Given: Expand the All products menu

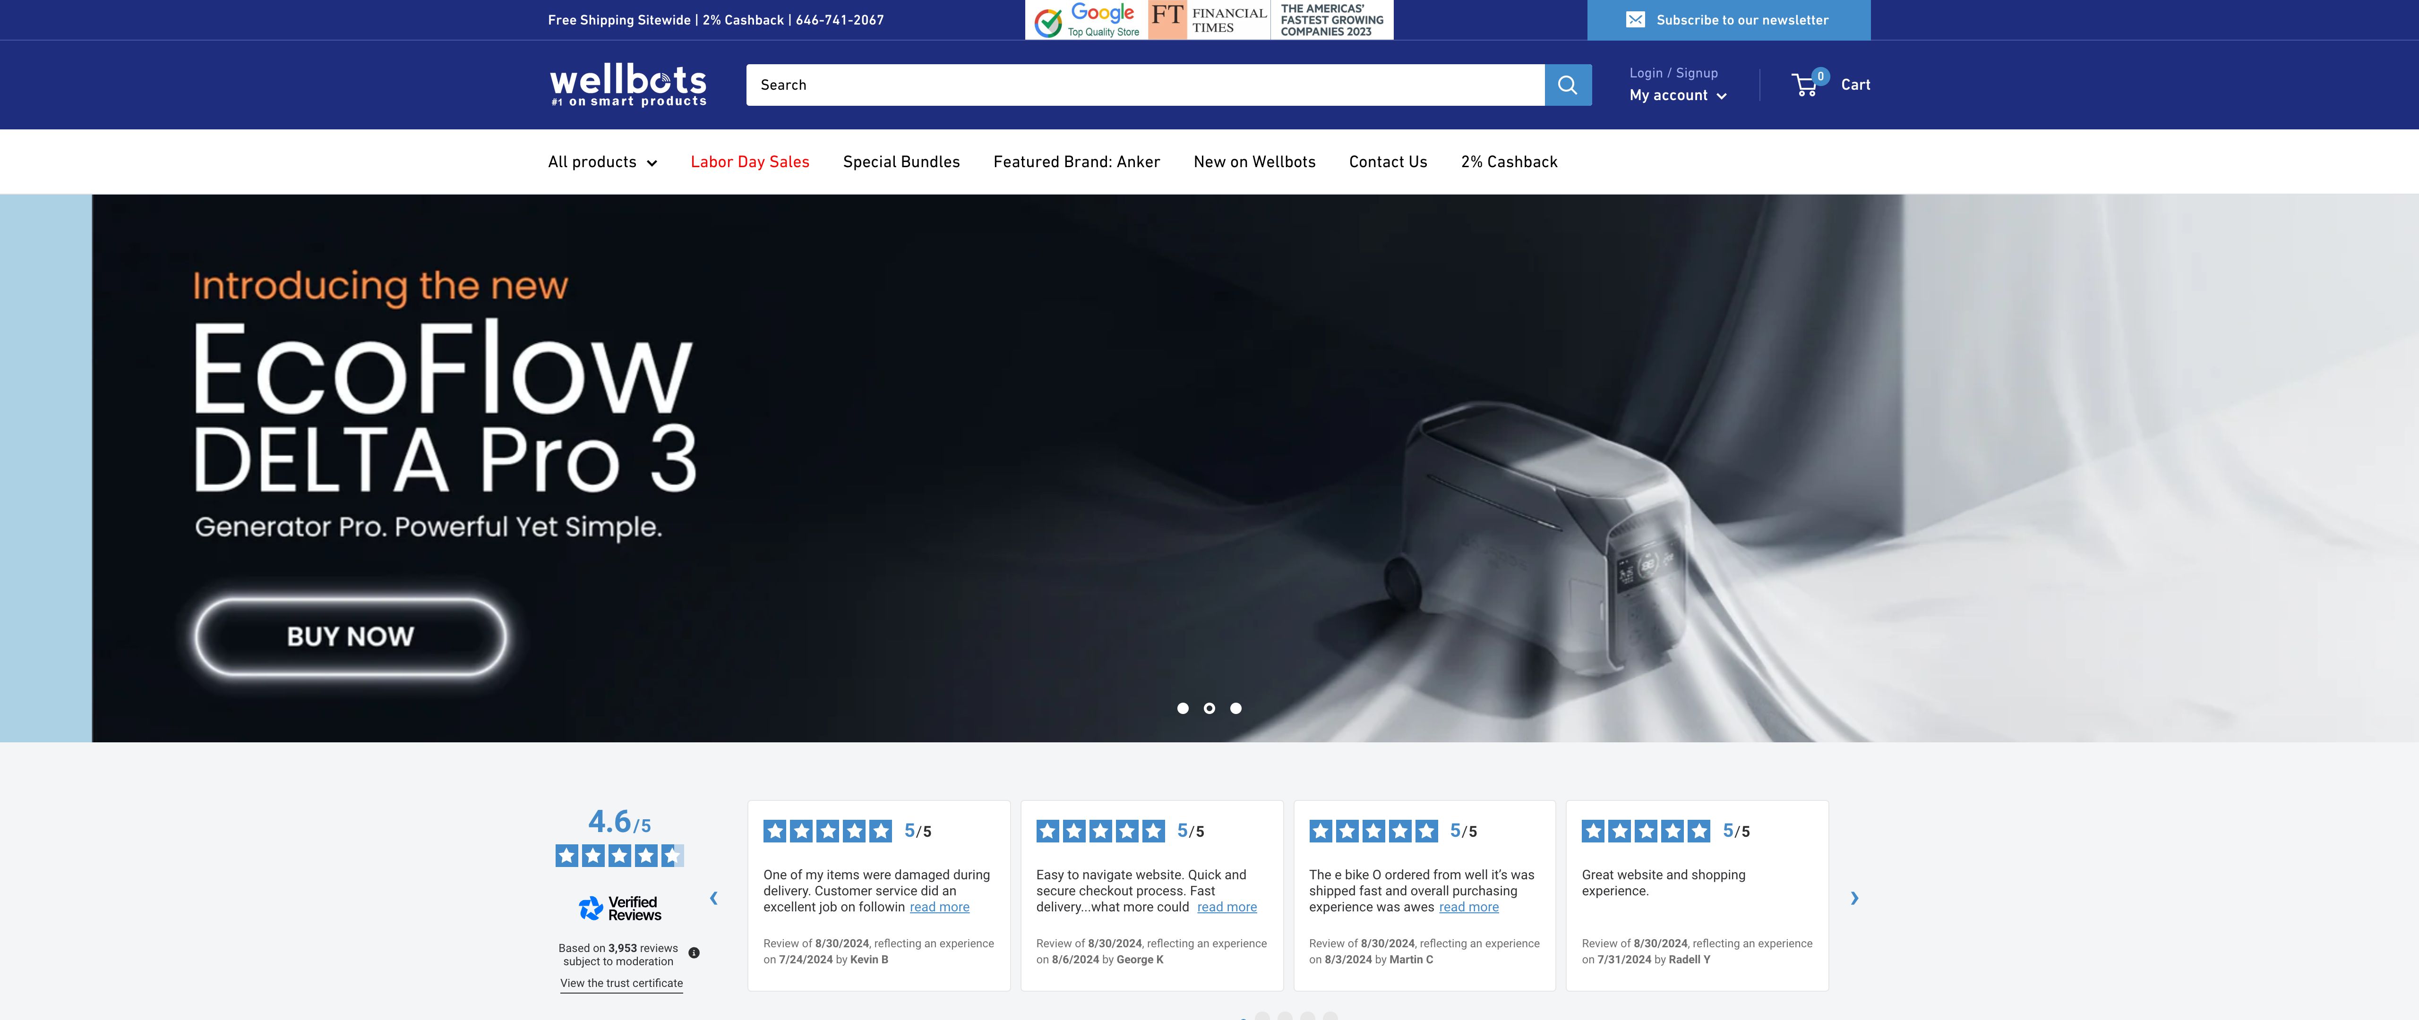Looking at the screenshot, I should (x=602, y=161).
